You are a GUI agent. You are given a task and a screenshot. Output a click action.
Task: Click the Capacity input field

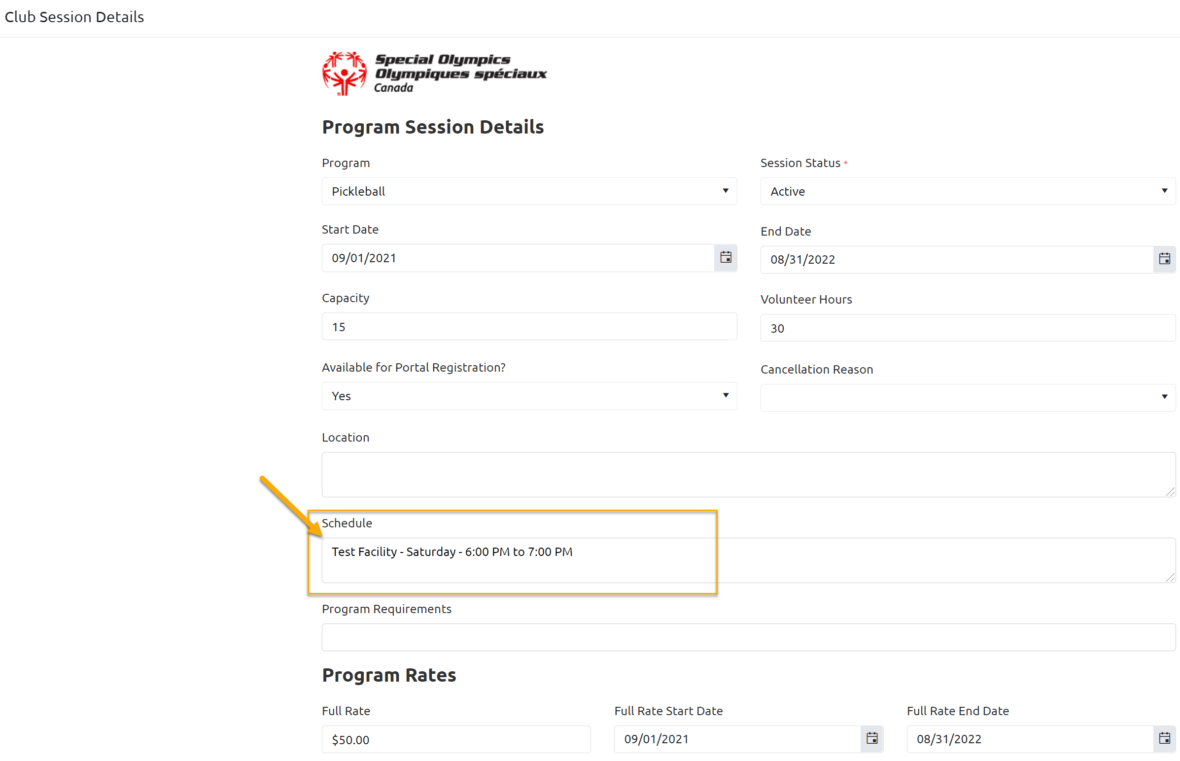pos(529,326)
